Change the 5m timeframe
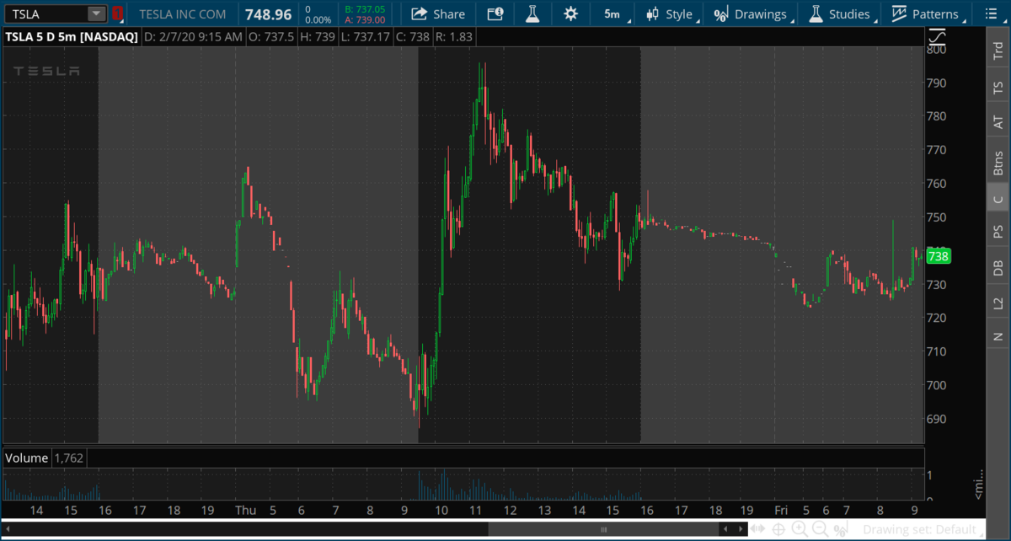 [x=612, y=13]
